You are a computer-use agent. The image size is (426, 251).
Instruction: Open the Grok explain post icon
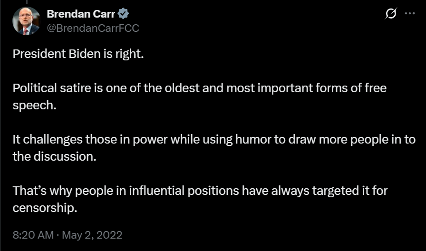[390, 14]
